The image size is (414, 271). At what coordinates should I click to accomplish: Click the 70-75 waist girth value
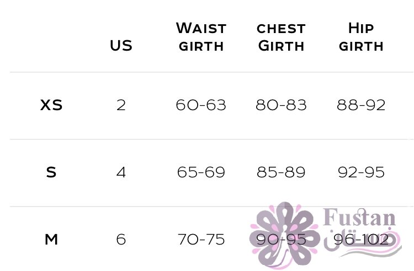pos(201,240)
